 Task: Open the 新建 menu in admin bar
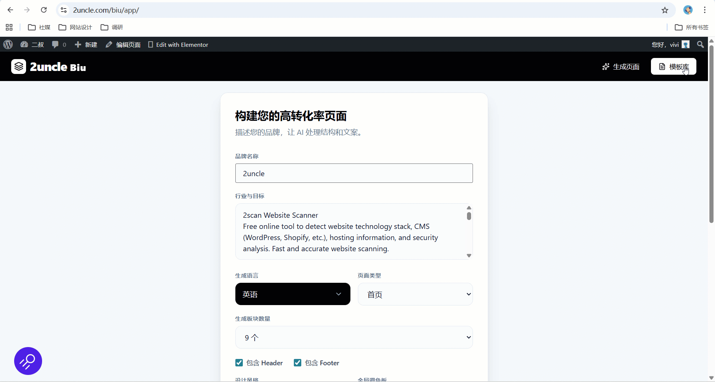point(86,45)
